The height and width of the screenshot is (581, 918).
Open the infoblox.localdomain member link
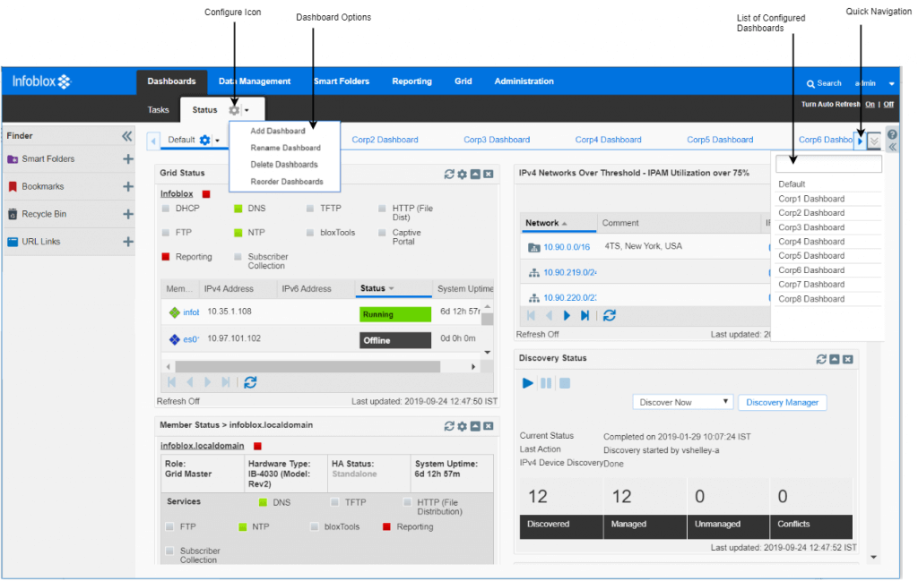[202, 446]
